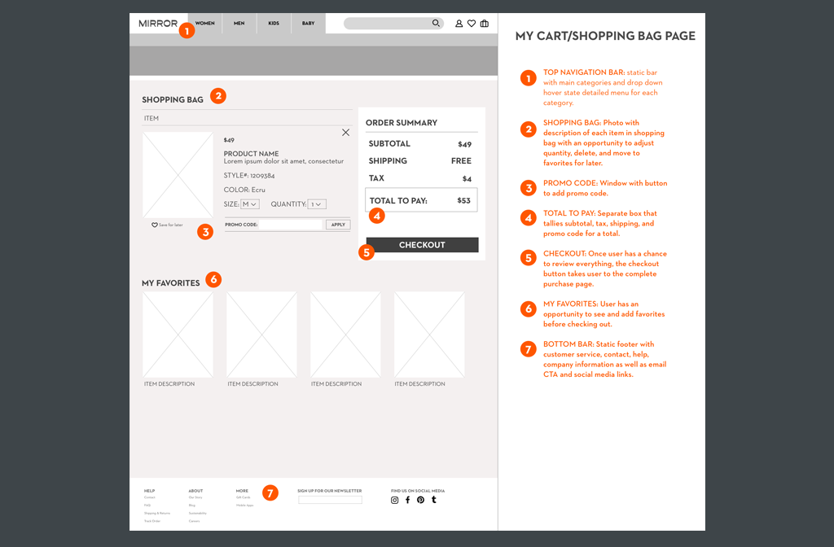Click the Careers footer link
Image resolution: width=834 pixels, height=547 pixels.
194,522
